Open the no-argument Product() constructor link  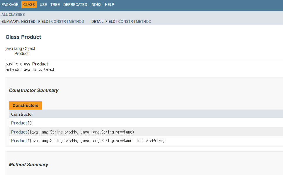coord(19,123)
